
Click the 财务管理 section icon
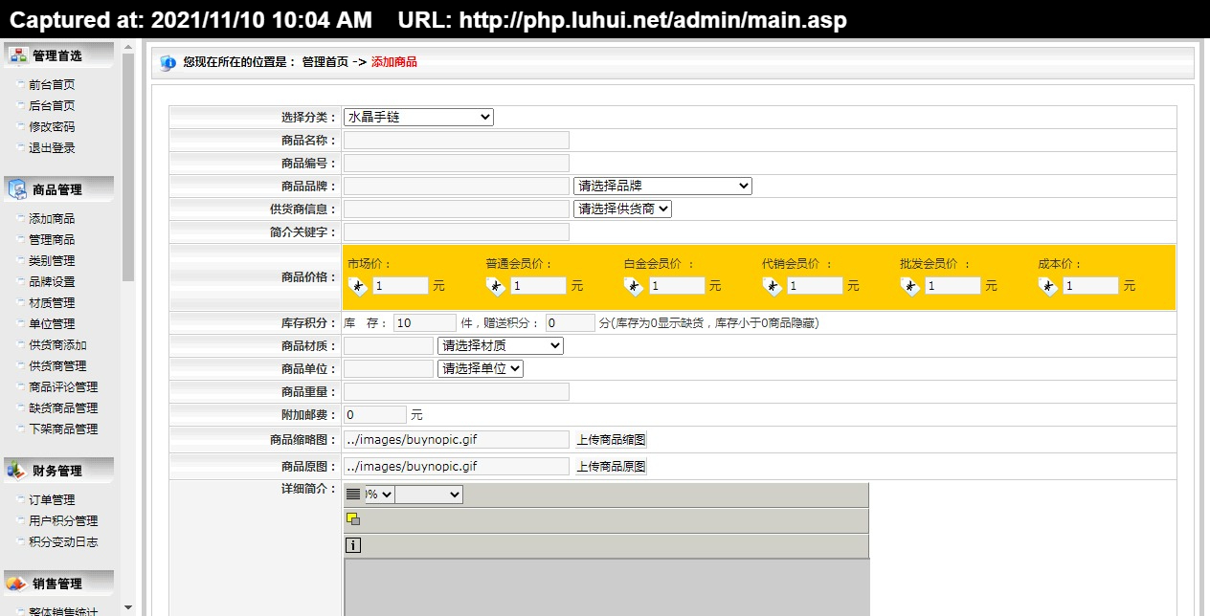coord(17,471)
